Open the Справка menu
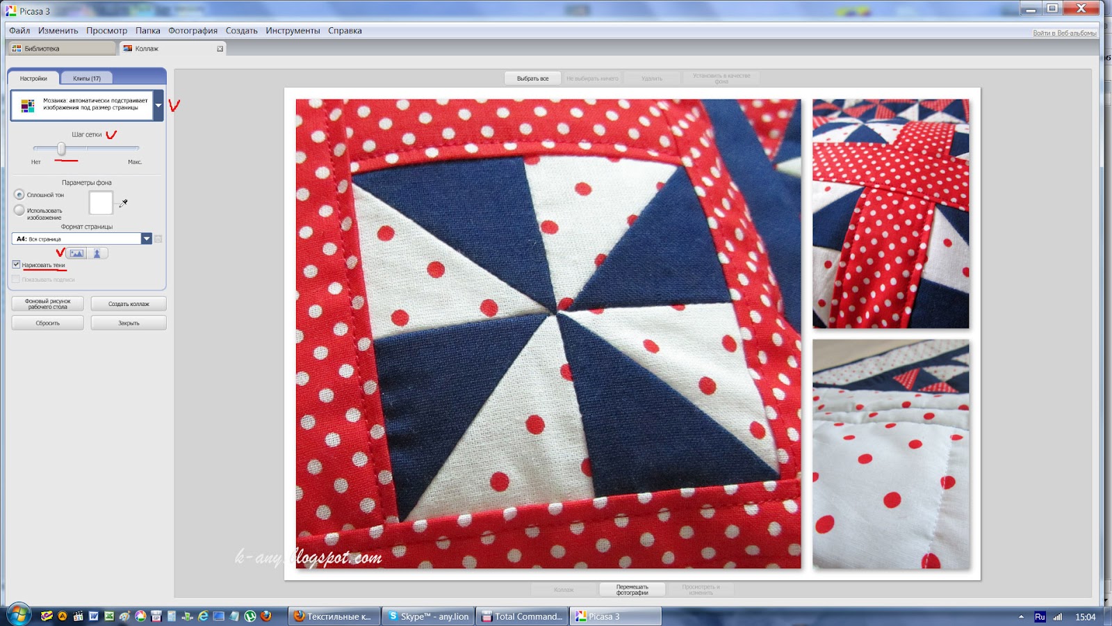 [x=345, y=31]
